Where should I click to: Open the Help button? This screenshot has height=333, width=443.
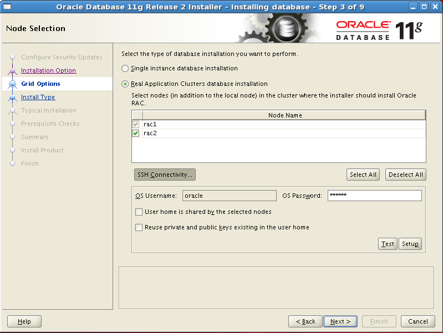coord(24,321)
